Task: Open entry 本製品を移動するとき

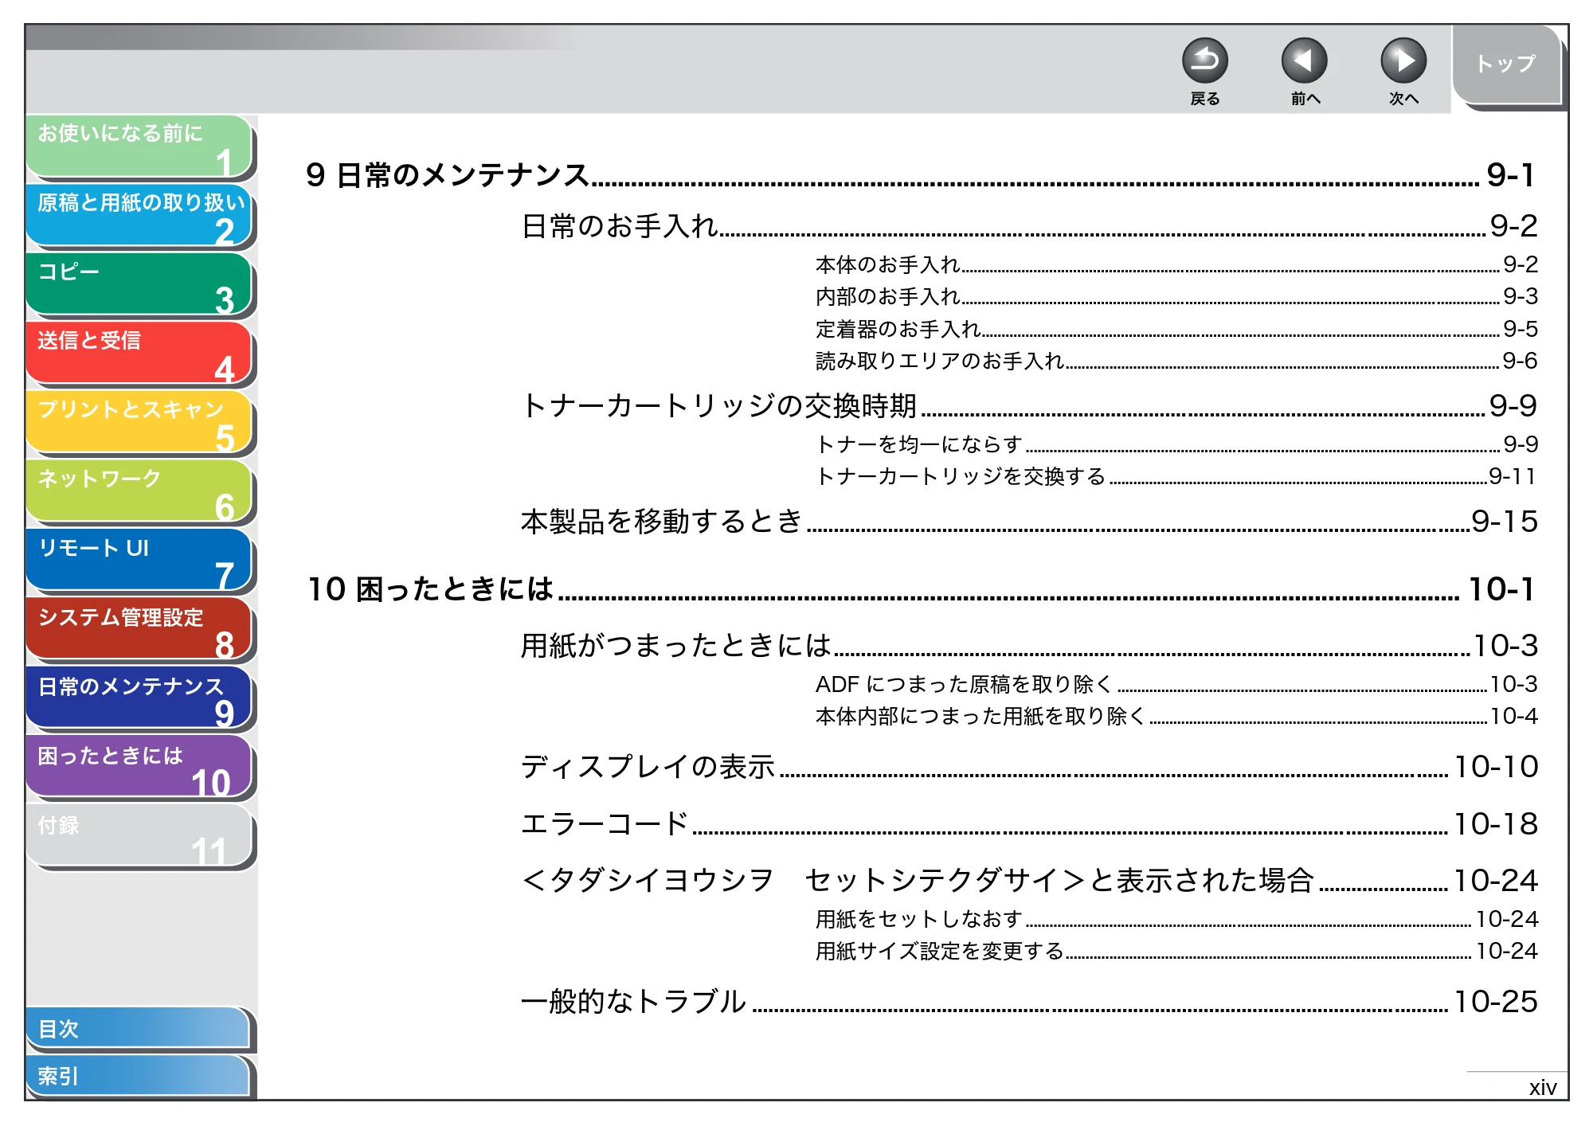Action: pyautogui.click(x=1029, y=522)
